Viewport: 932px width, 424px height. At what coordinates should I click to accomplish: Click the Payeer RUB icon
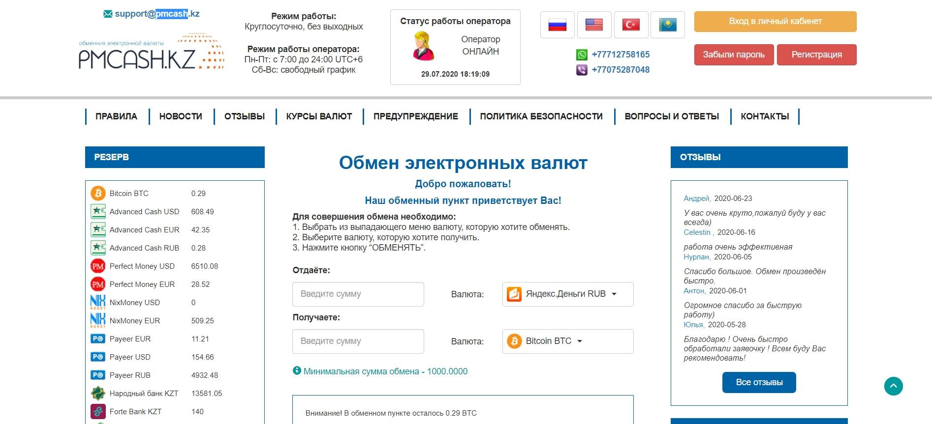click(98, 375)
